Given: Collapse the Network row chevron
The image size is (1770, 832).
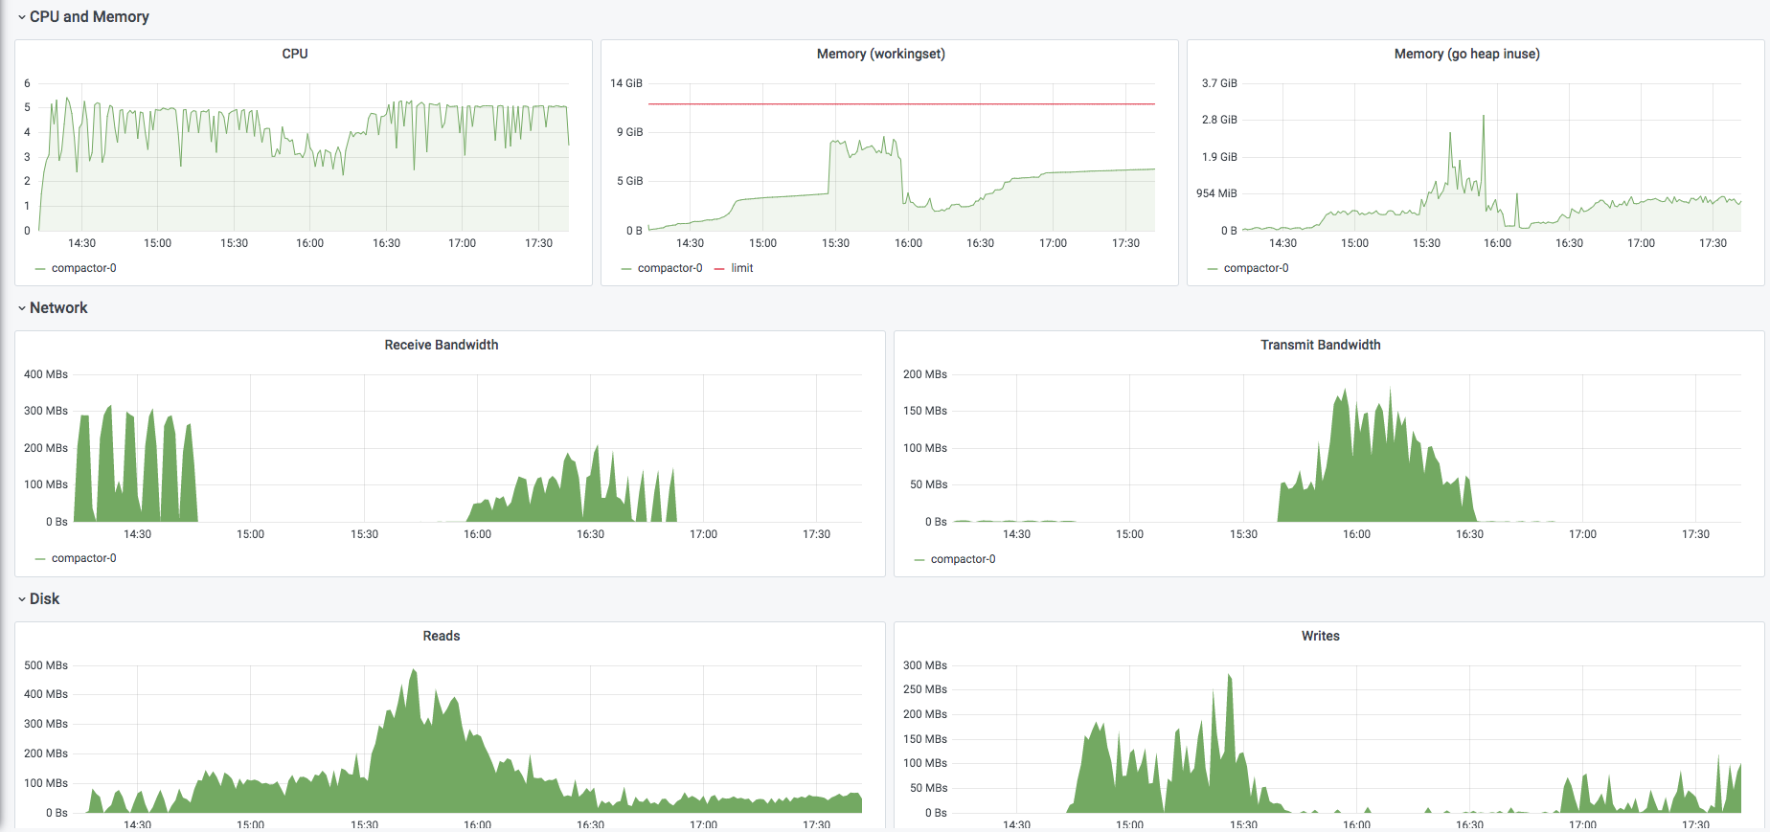Looking at the screenshot, I should coord(21,308).
